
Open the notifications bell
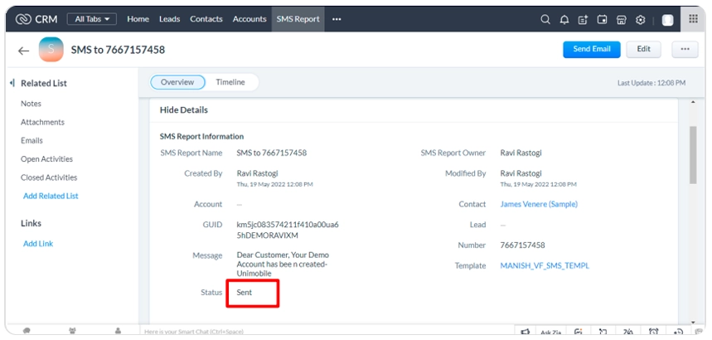click(x=564, y=19)
